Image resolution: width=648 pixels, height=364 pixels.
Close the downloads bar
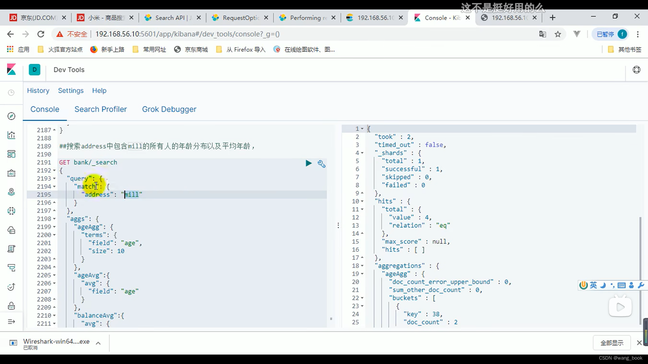tap(639, 343)
